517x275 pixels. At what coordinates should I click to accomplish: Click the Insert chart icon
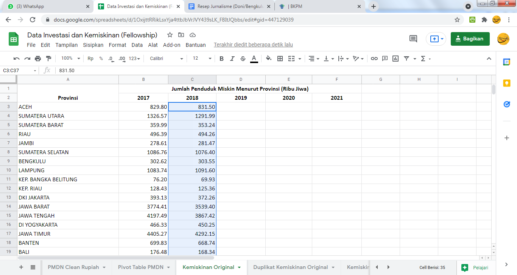[x=396, y=59]
